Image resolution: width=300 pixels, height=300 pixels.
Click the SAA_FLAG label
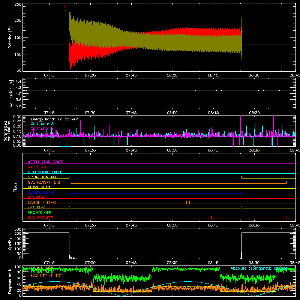click(x=37, y=197)
